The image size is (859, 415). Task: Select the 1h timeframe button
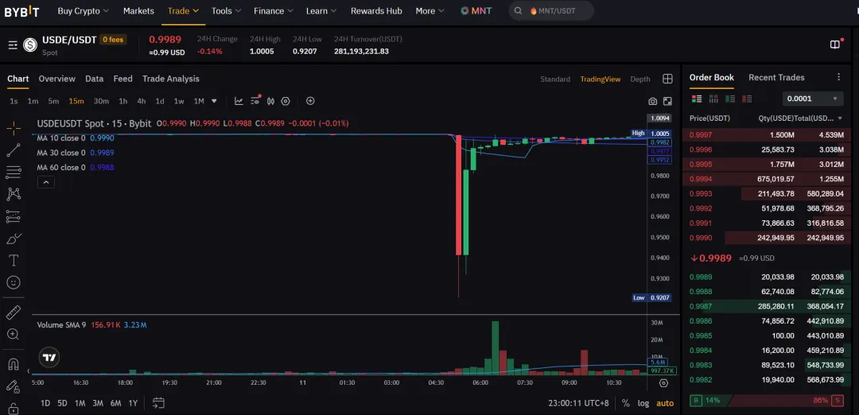(x=123, y=101)
